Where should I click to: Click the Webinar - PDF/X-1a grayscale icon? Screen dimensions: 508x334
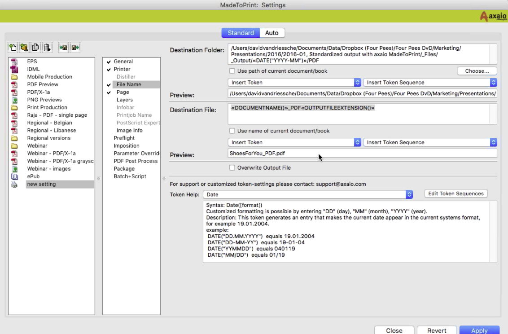14,161
